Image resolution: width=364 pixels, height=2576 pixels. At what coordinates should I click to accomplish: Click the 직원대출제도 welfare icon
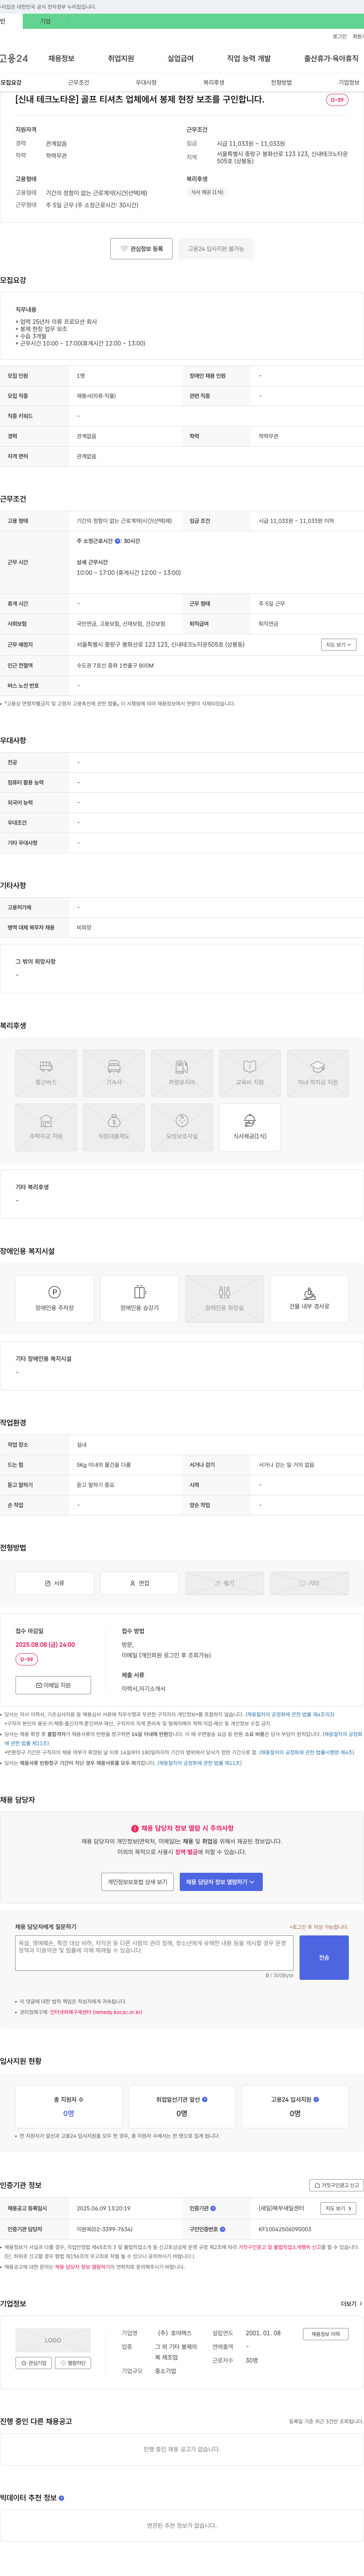pyautogui.click(x=114, y=1127)
